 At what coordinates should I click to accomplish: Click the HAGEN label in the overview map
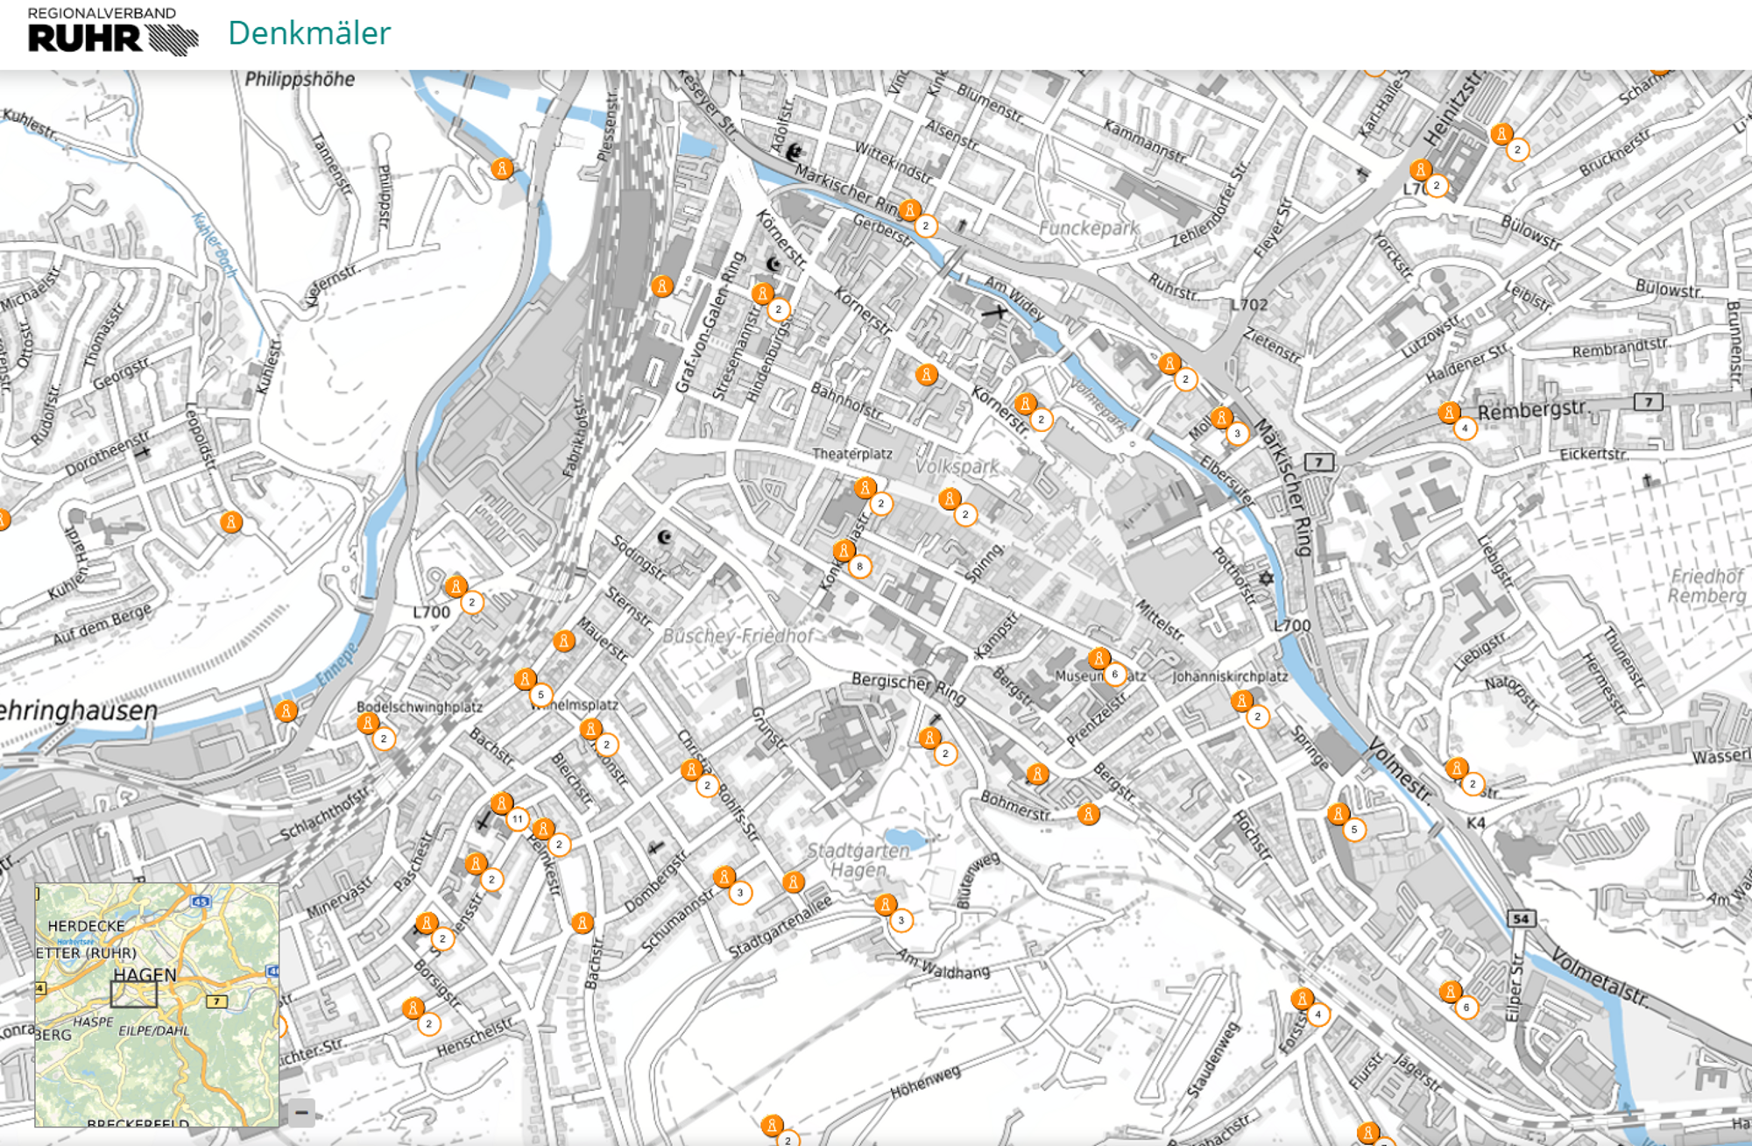145,975
